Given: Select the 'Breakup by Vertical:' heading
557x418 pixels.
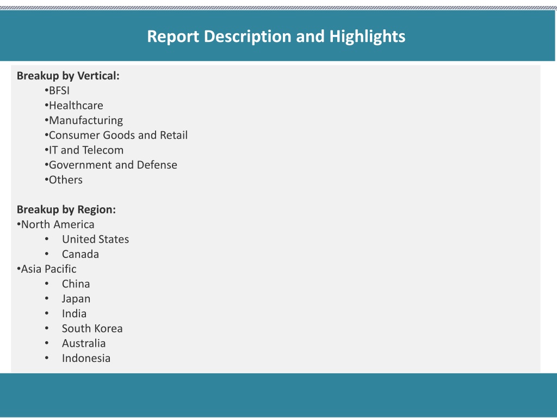Looking at the screenshot, I should pyautogui.click(x=68, y=76).
